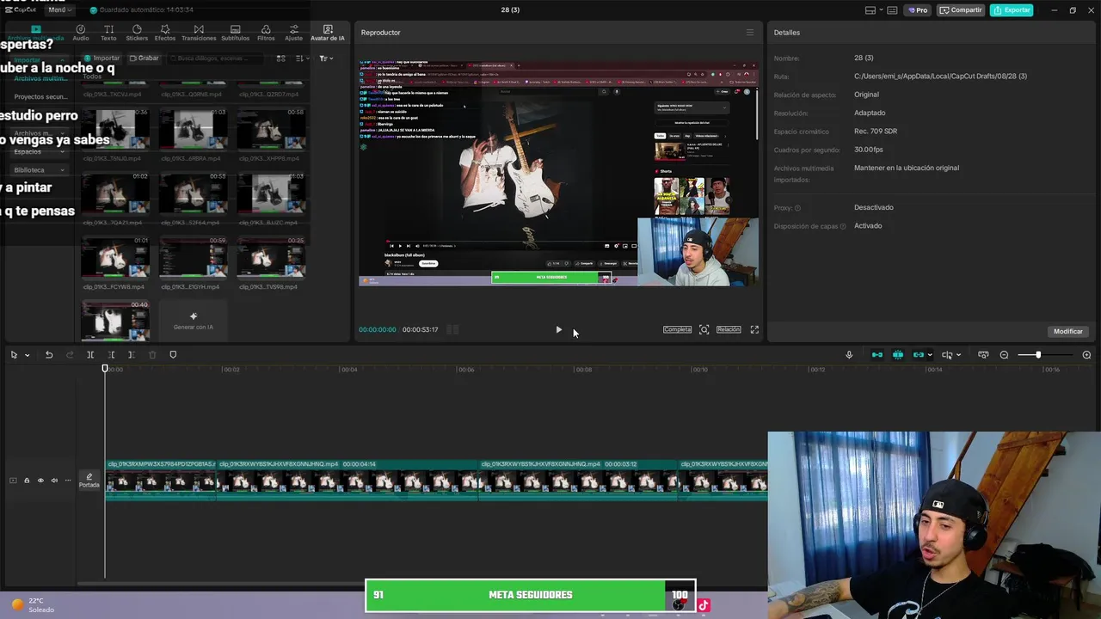Click the Modificar button

(1068, 331)
